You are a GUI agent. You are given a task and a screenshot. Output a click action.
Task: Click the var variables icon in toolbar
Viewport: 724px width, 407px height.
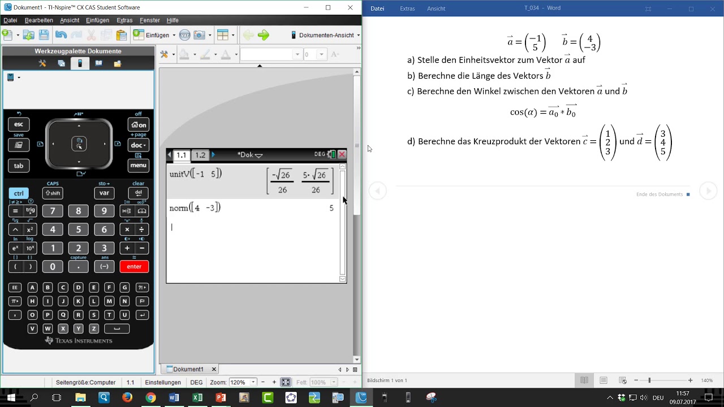click(184, 35)
